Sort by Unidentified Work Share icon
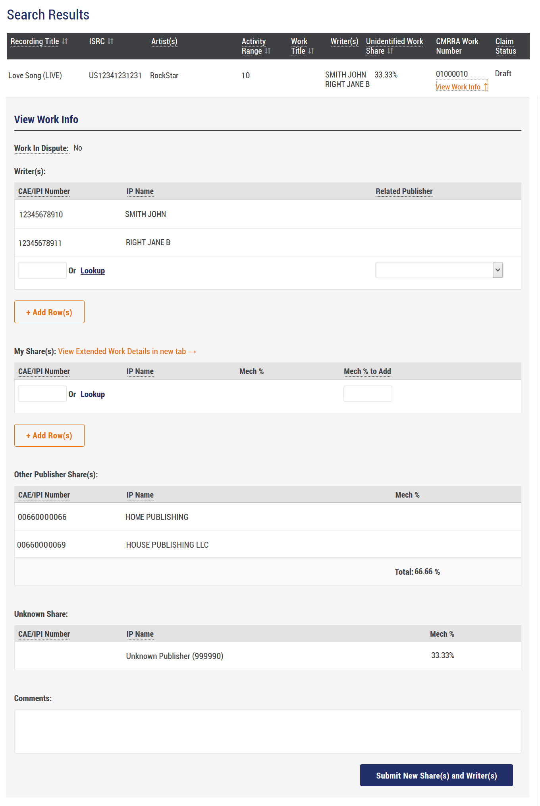The image size is (540, 806). click(x=390, y=51)
